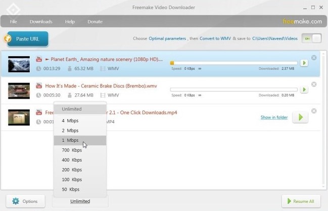The image size is (328, 211).
Task: Click the Convert to WMV link
Action: point(215,38)
